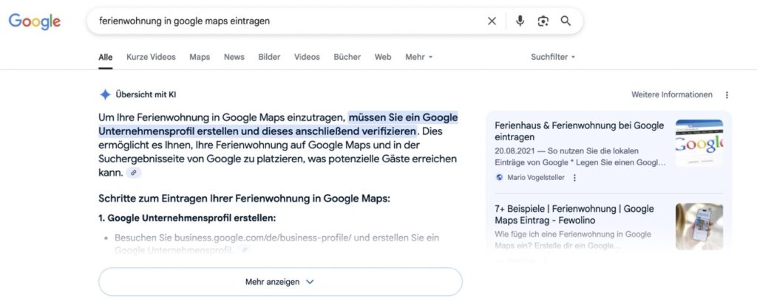
Task: Open the News tab
Action: click(x=234, y=57)
